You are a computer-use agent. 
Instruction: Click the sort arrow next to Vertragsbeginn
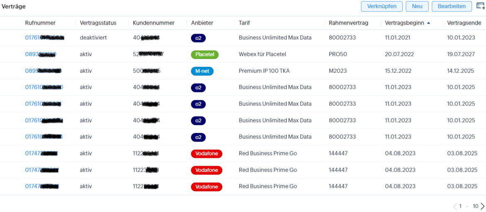pyautogui.click(x=429, y=23)
